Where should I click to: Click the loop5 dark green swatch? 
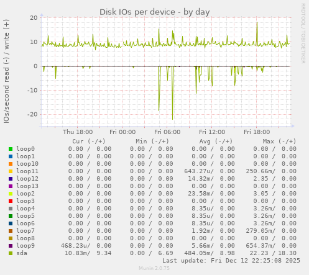(11, 216)
